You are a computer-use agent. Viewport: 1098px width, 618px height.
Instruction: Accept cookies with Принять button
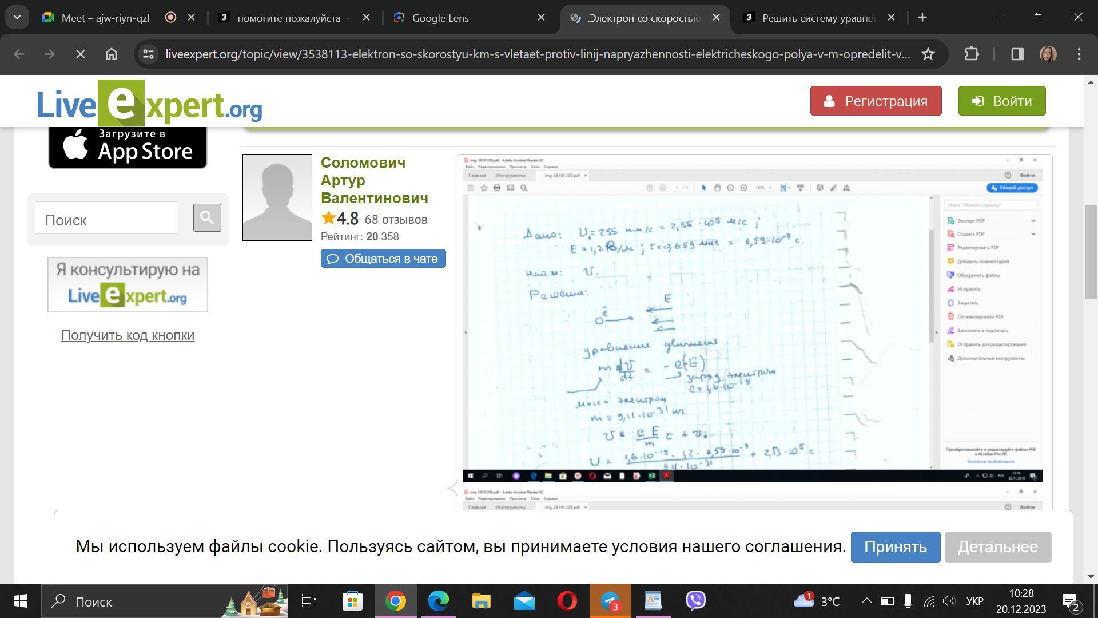[895, 547]
